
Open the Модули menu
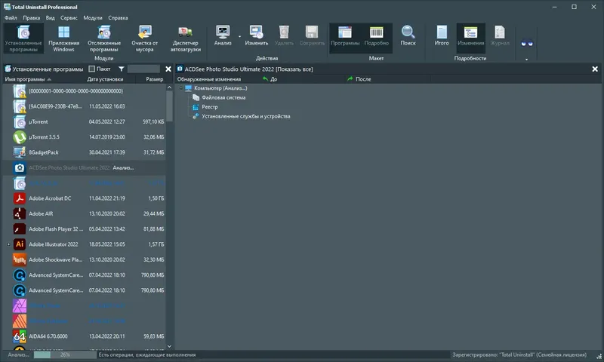click(x=93, y=17)
